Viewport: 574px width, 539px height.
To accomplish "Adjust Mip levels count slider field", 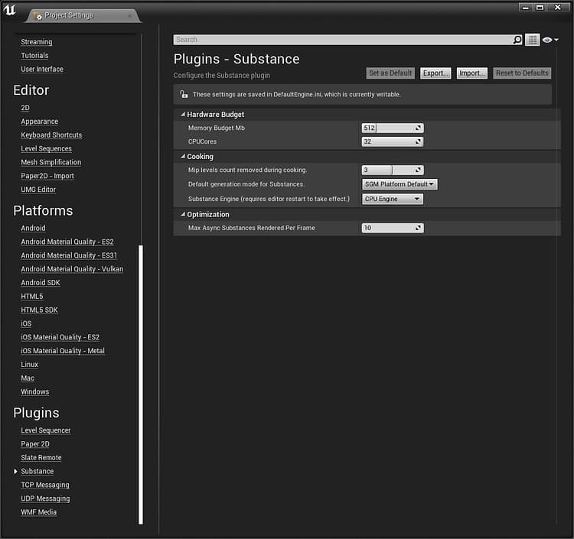I will tap(393, 170).
